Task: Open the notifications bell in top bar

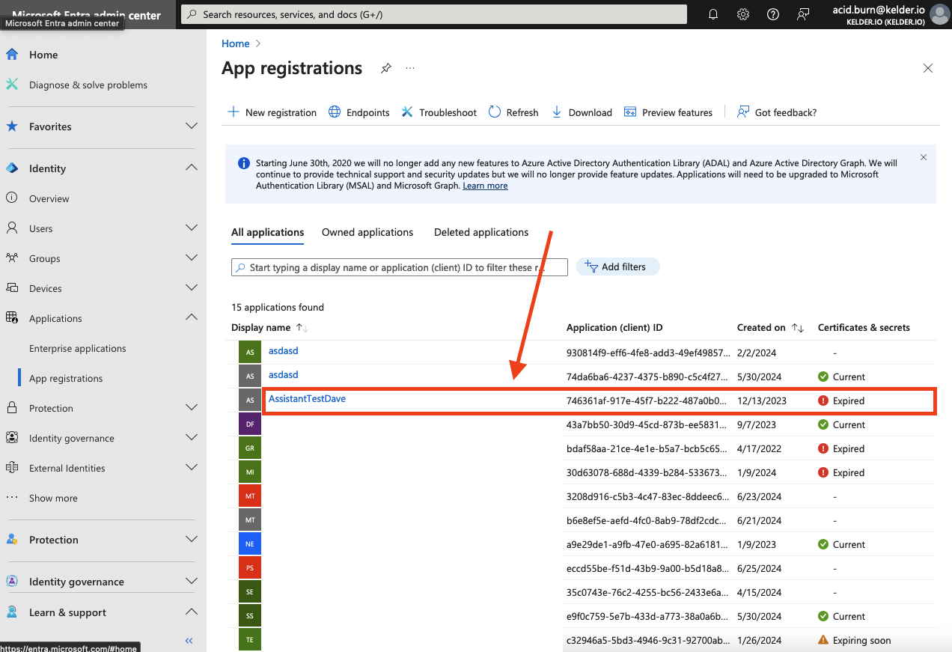Action: tap(713, 14)
